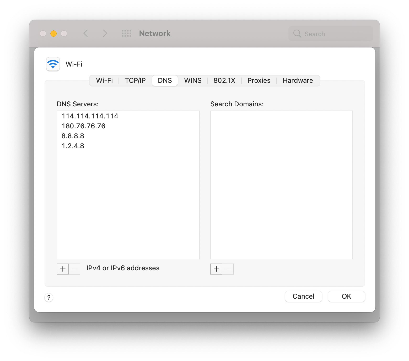
Task: Open help with the question mark button
Action: [49, 298]
